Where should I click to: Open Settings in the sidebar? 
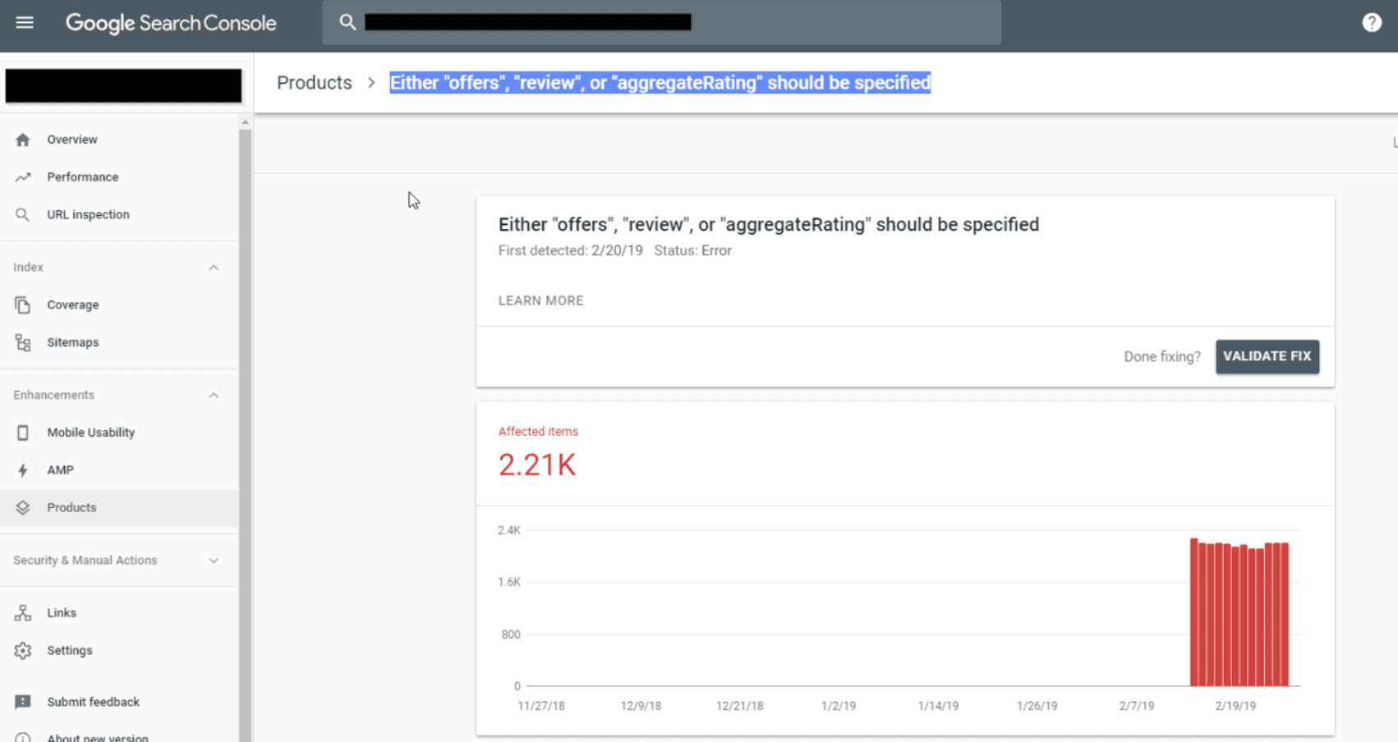coord(119,651)
